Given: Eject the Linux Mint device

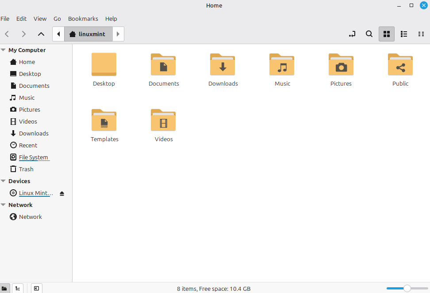Looking at the screenshot, I should pos(61,193).
